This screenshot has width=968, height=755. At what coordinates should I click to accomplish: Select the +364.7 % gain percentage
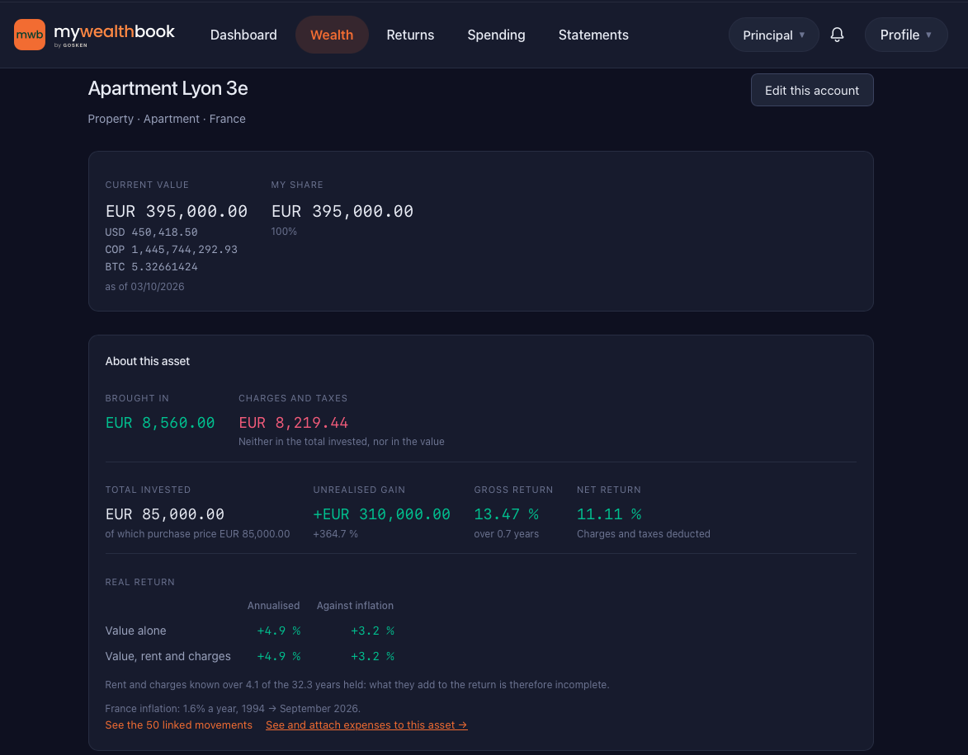click(335, 533)
